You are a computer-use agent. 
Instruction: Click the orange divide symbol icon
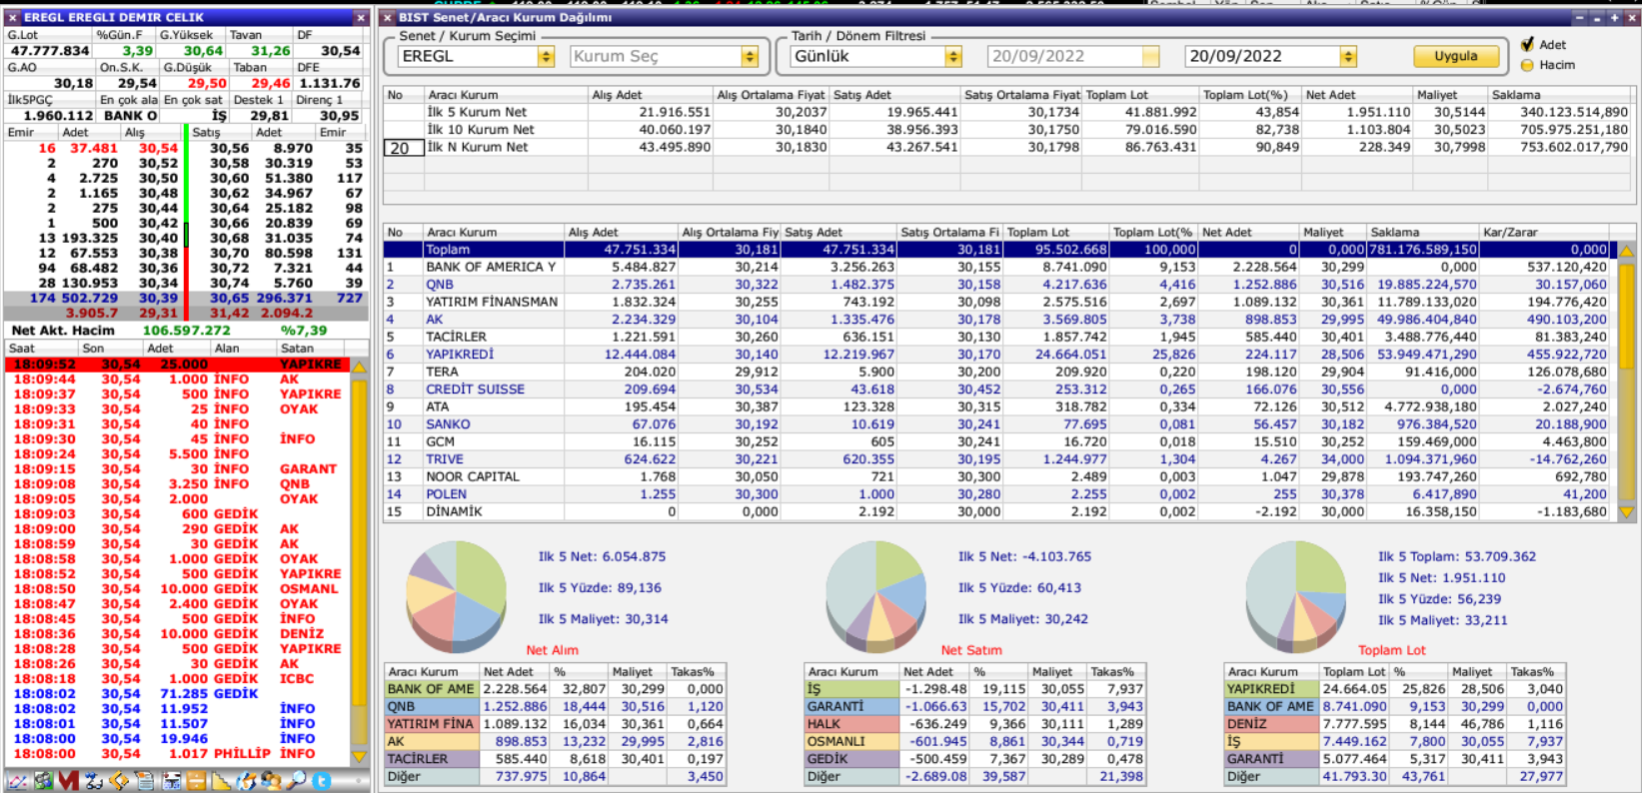(x=196, y=780)
